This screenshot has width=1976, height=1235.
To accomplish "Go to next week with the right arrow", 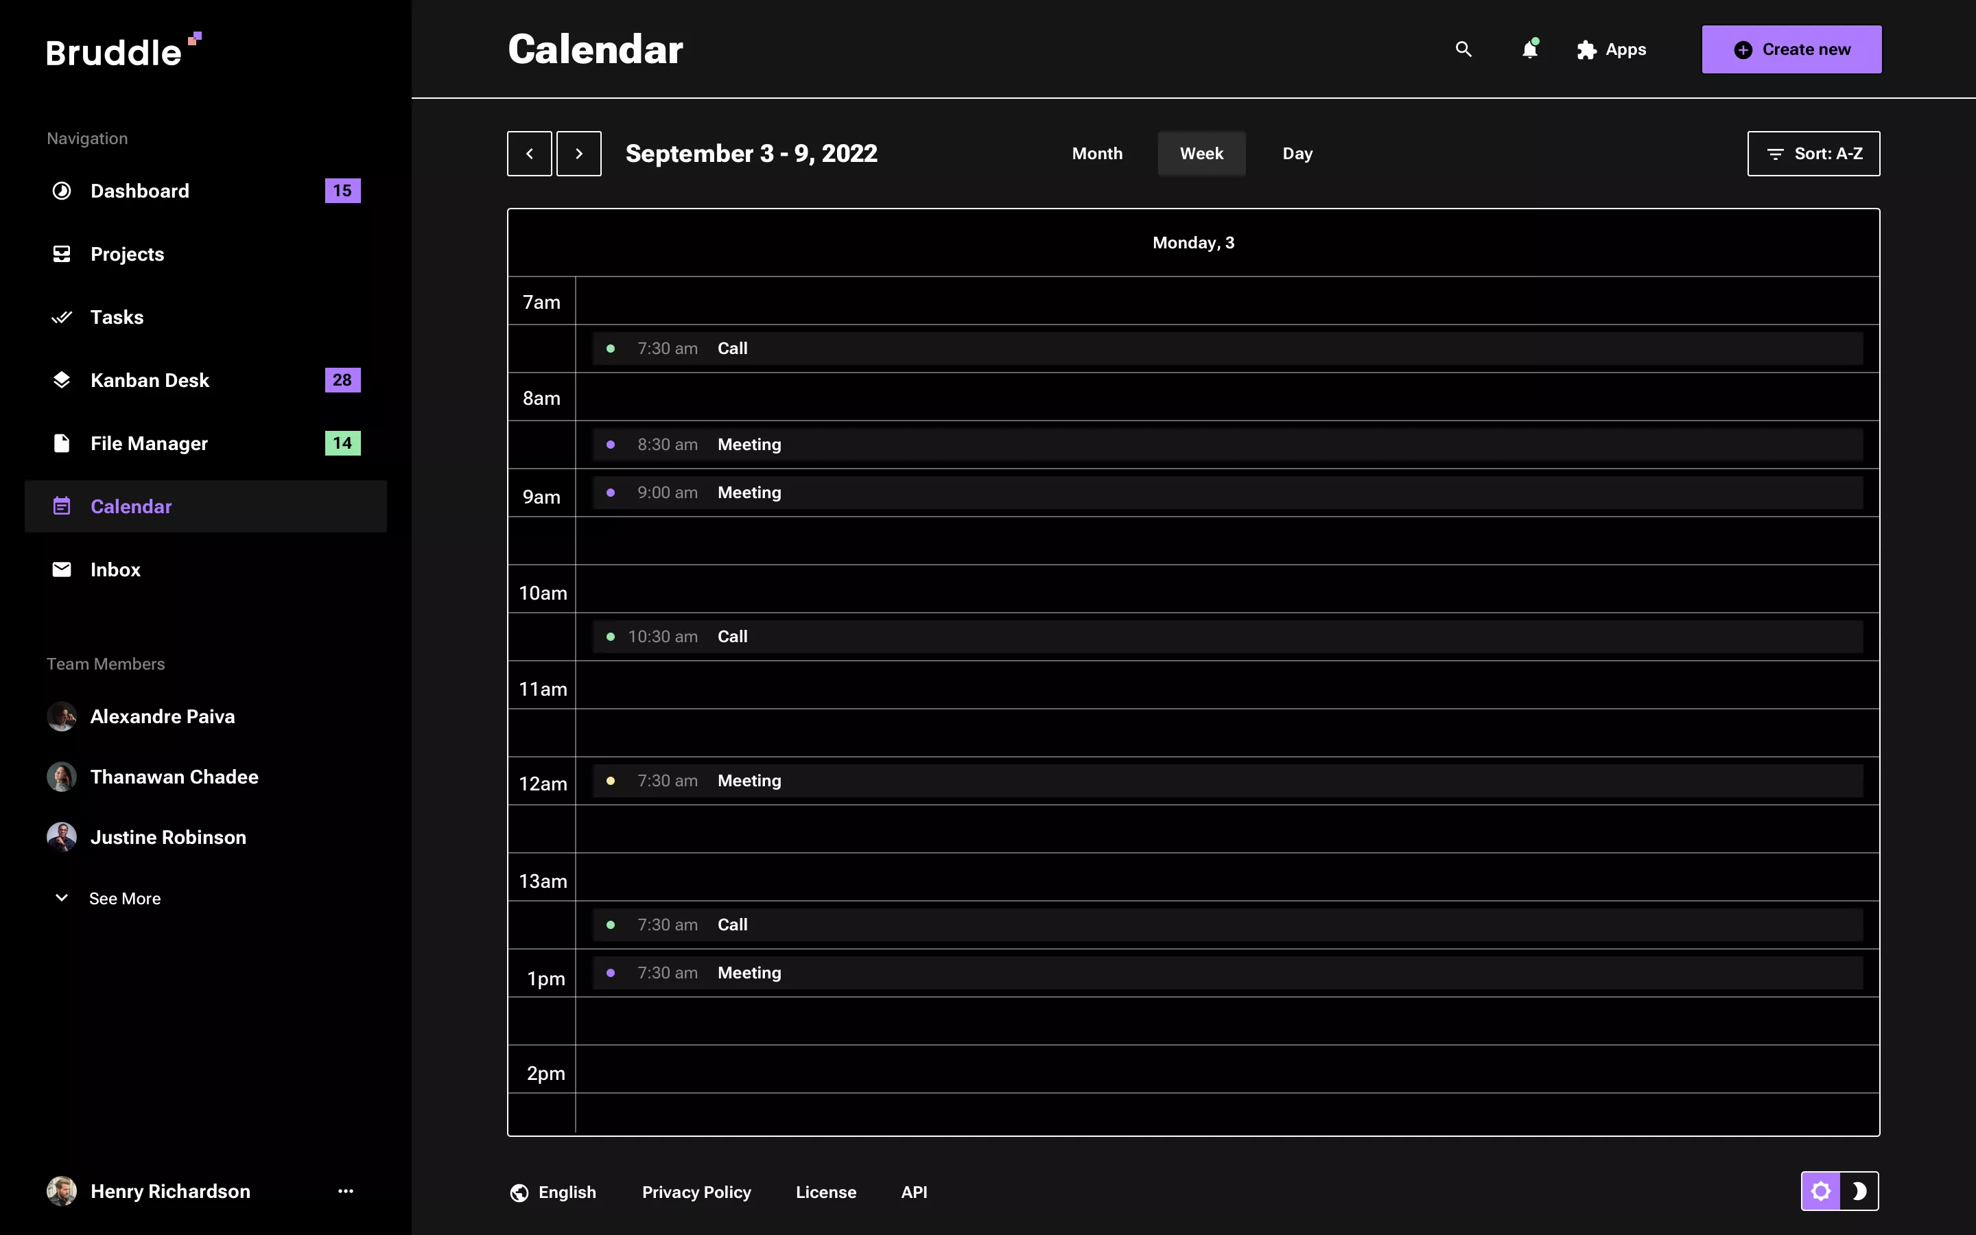I will click(x=579, y=153).
